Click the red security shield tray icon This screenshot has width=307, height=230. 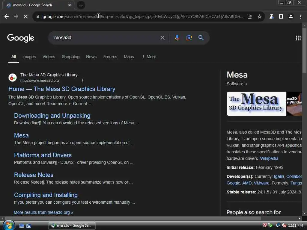(x=265, y=225)
